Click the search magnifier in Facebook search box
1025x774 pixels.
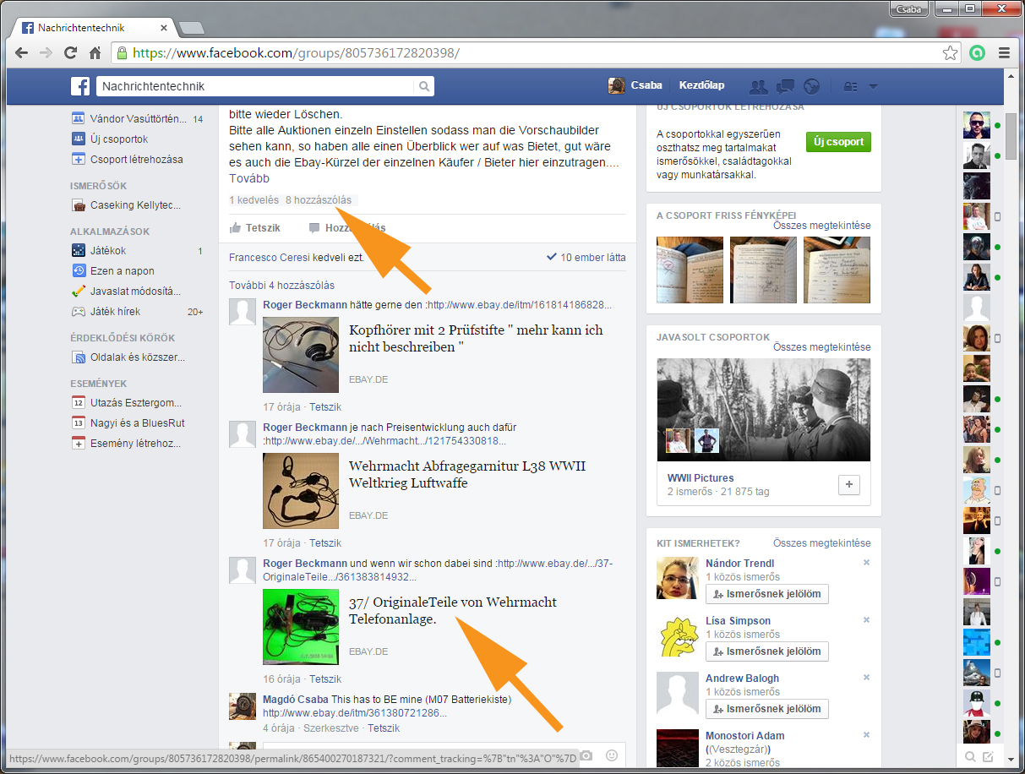[423, 86]
